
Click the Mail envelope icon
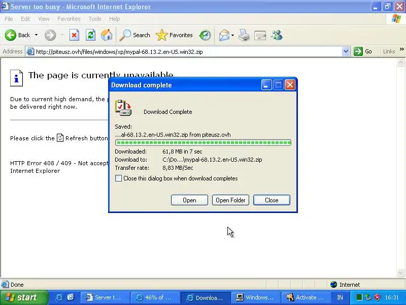[x=224, y=35]
